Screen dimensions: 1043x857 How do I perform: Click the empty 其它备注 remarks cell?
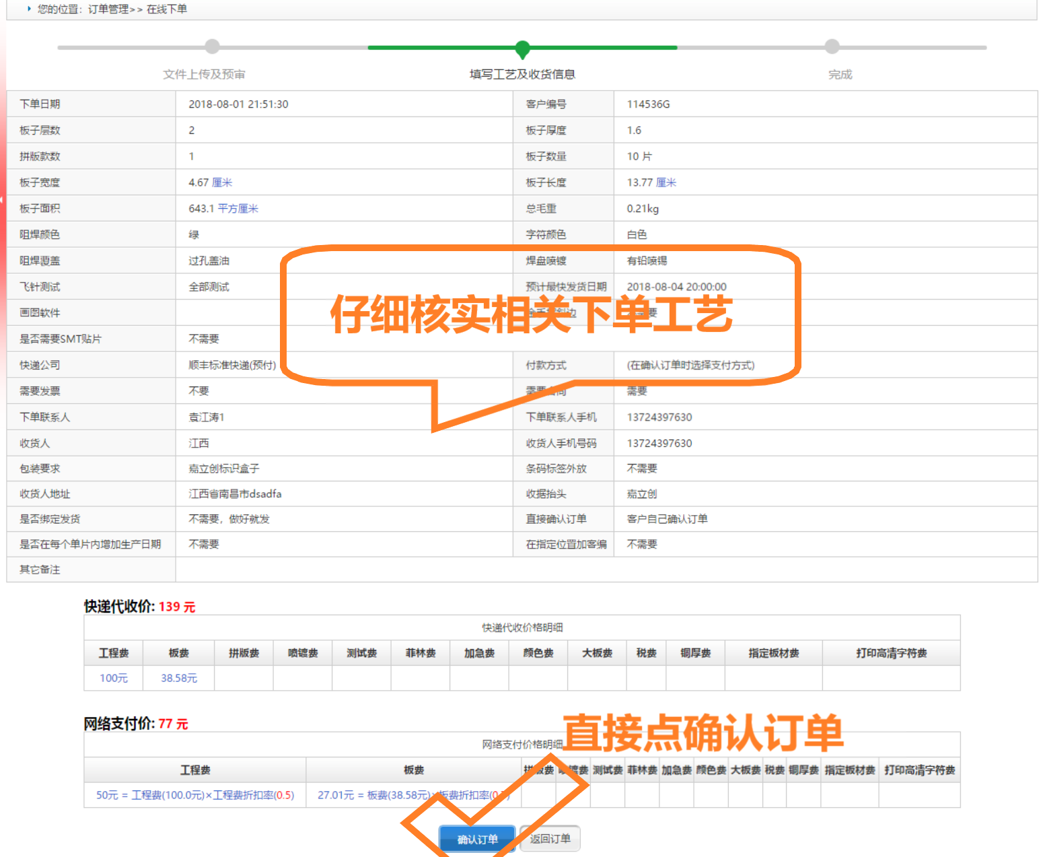(x=606, y=570)
